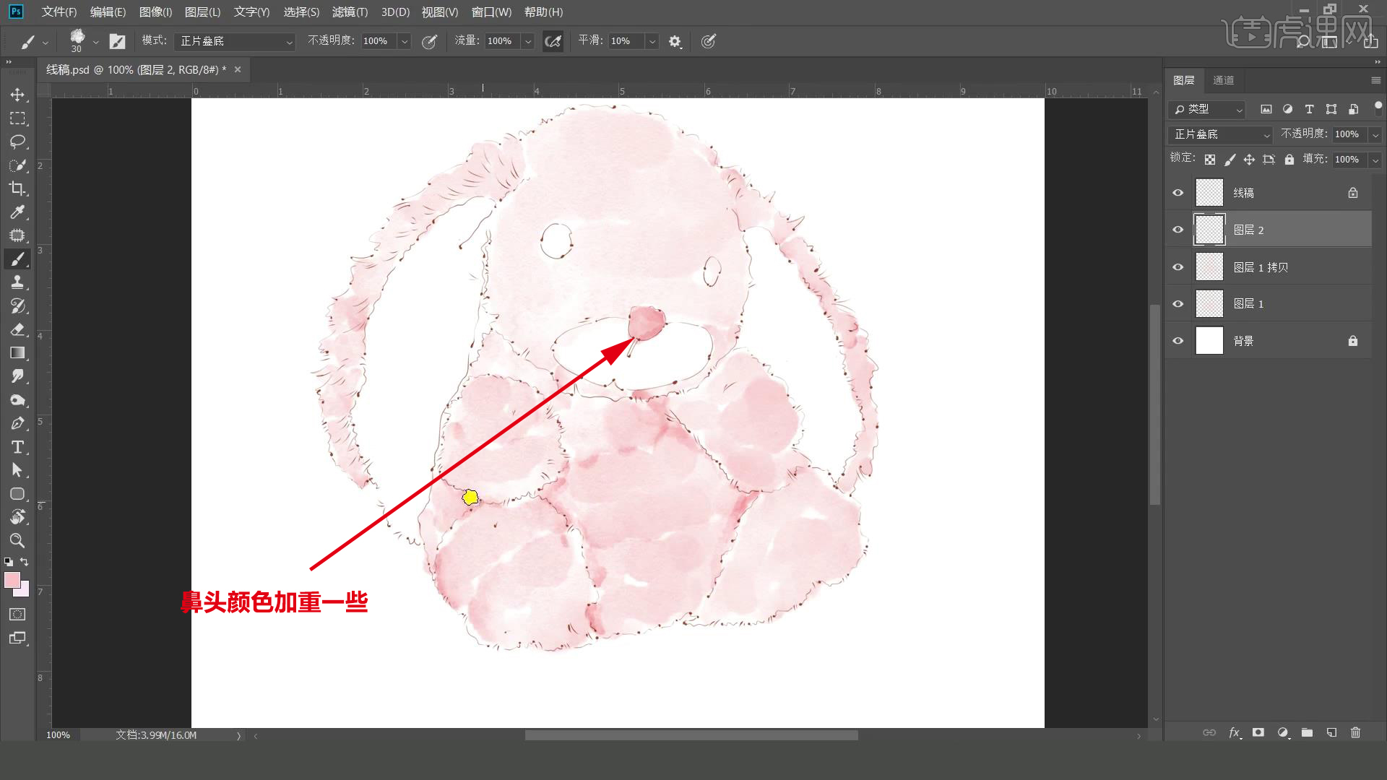
Task: Create new fill or adjustment layer
Action: [x=1283, y=732]
